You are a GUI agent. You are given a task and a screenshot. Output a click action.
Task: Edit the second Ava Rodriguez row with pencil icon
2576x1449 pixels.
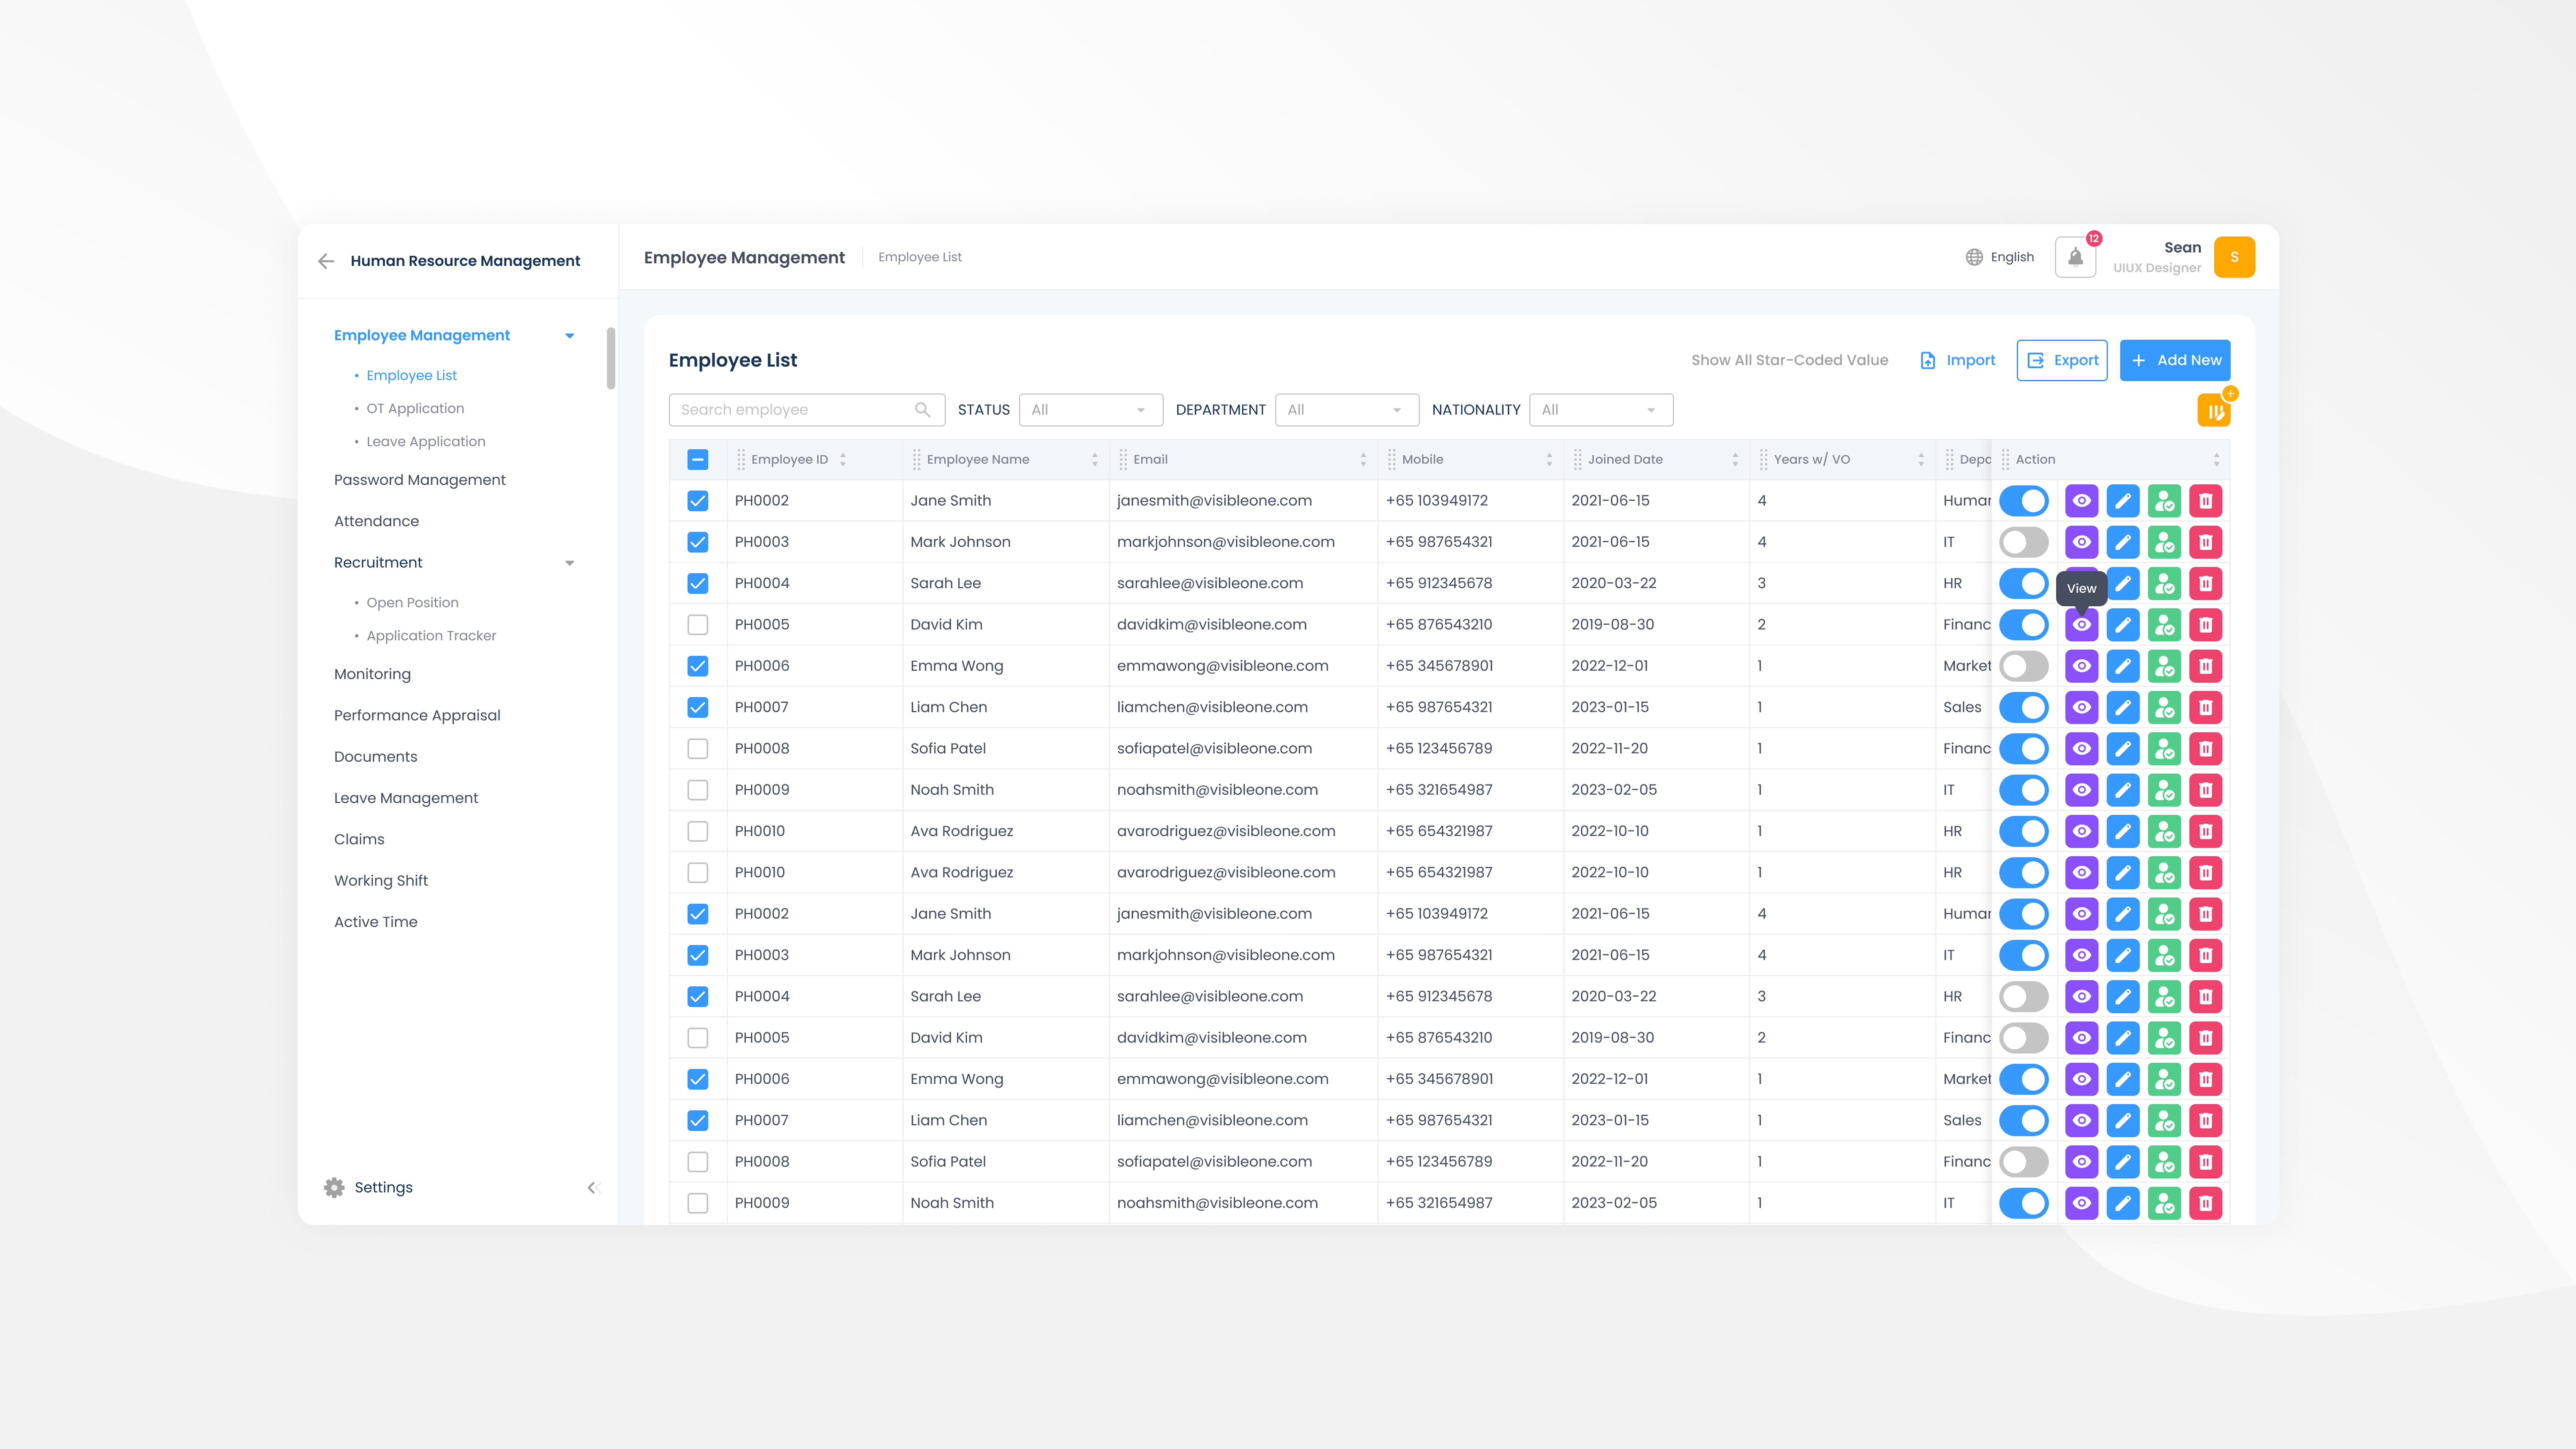point(2123,873)
